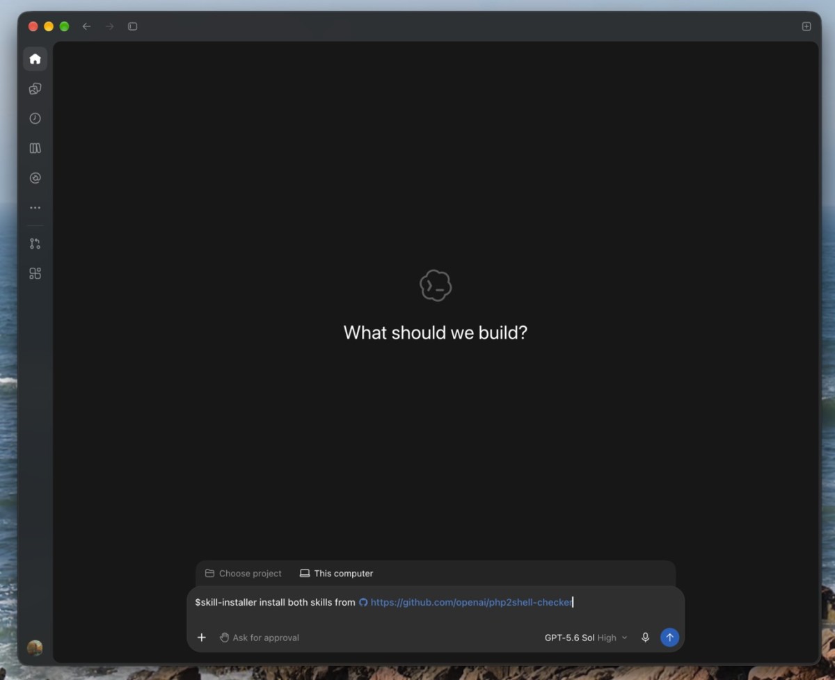
Task: Click the green fullscreen window button
Action: (x=64, y=26)
